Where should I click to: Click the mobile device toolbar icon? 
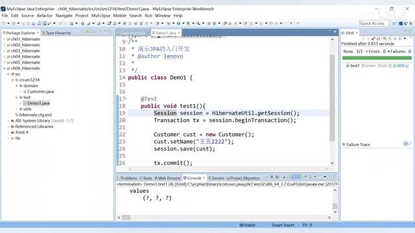click(x=45, y=23)
